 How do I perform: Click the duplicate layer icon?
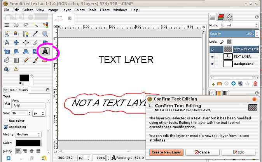[241, 83]
